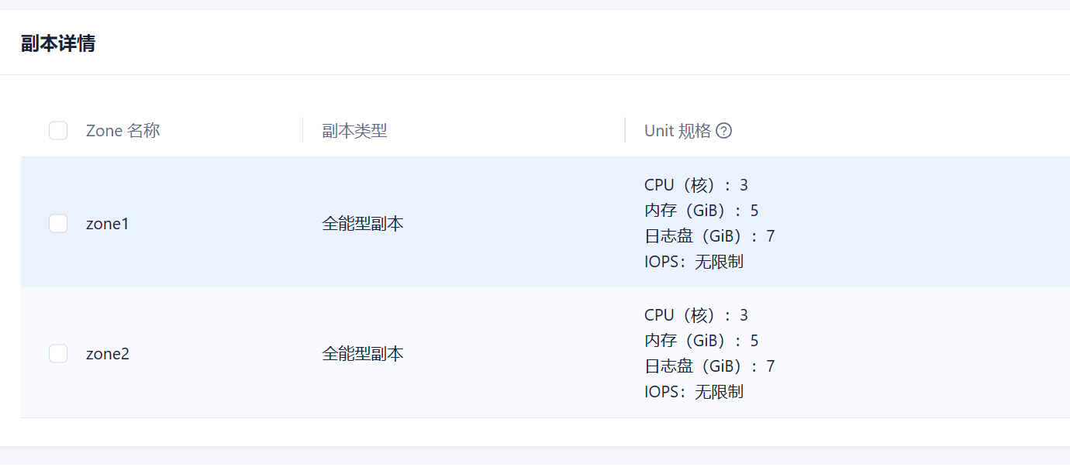This screenshot has height=467, width=1070.
Task: Click zone2's CPU（核）: 3 line
Action: [695, 315]
